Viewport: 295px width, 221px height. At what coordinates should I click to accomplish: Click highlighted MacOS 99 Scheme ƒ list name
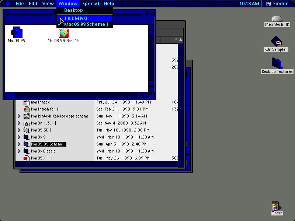coord(48,144)
